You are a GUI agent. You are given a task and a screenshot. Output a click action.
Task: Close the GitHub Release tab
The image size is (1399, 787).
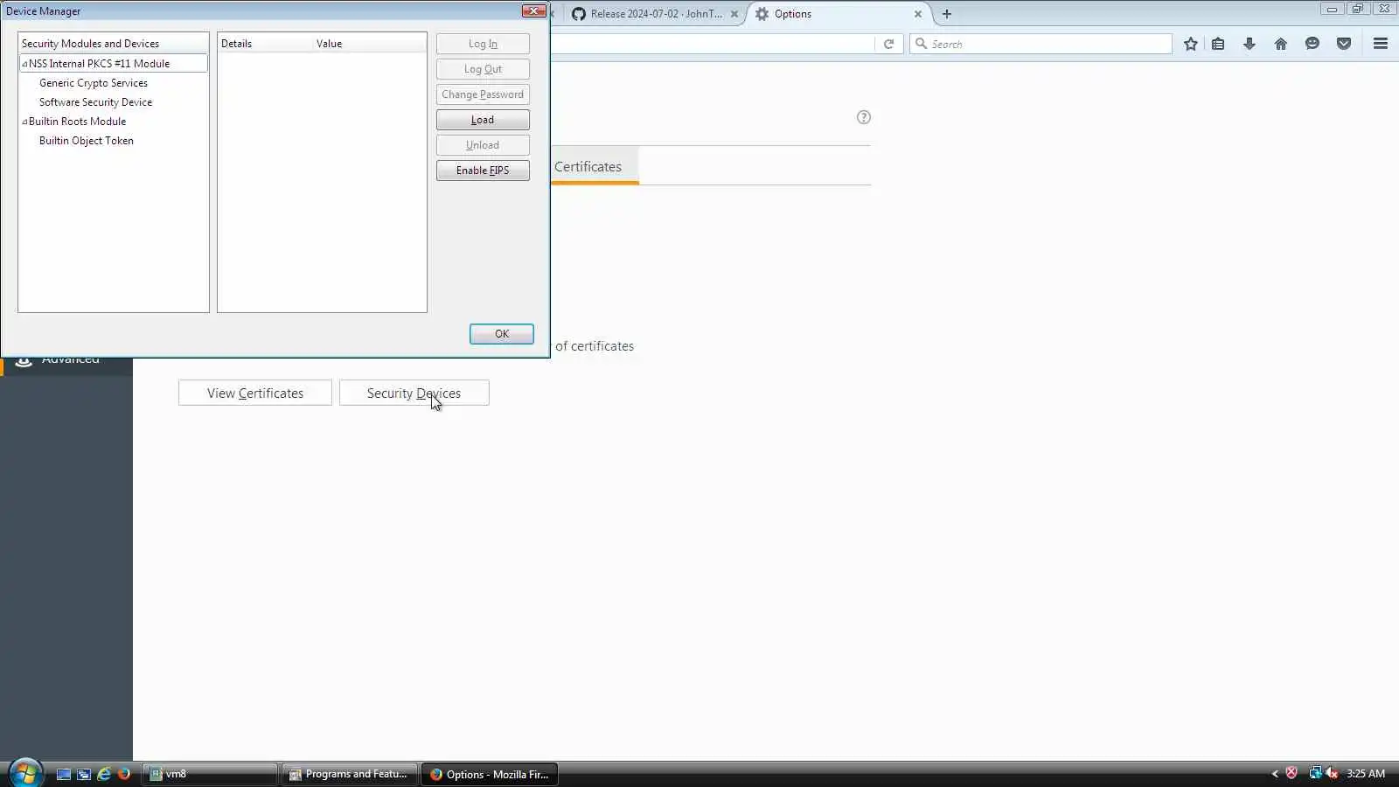(x=734, y=14)
